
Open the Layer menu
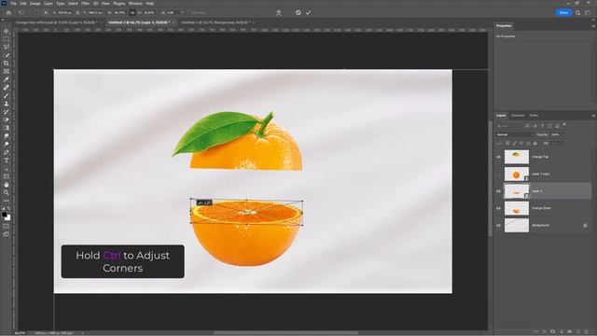[49, 4]
